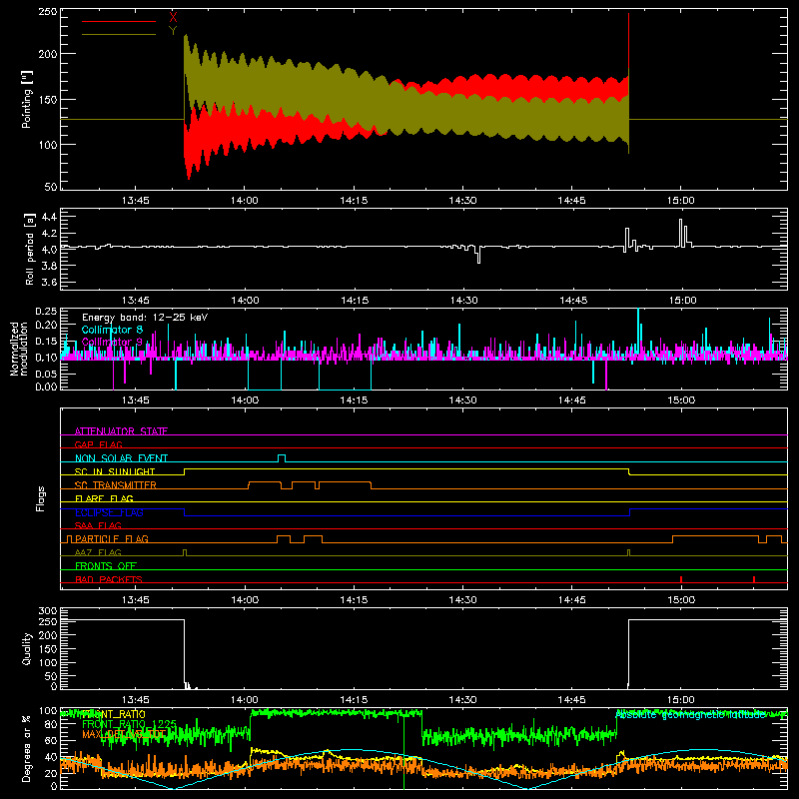Click 150 on Pointing y-axis
Screen dimensions: 799x799
47,99
